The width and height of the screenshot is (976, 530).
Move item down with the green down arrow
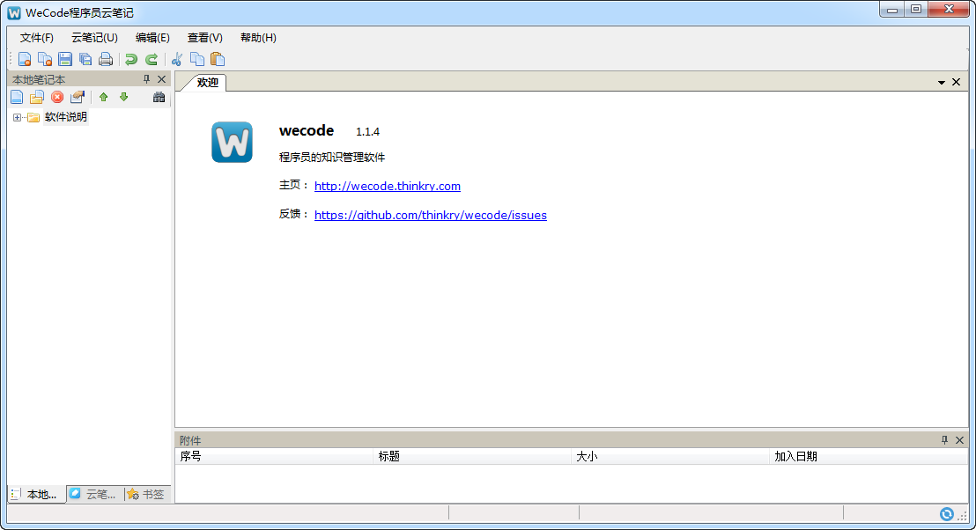pos(124,97)
